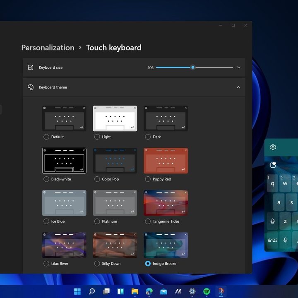Click the Poppy Red preview thumbnail

pyautogui.click(x=166, y=161)
